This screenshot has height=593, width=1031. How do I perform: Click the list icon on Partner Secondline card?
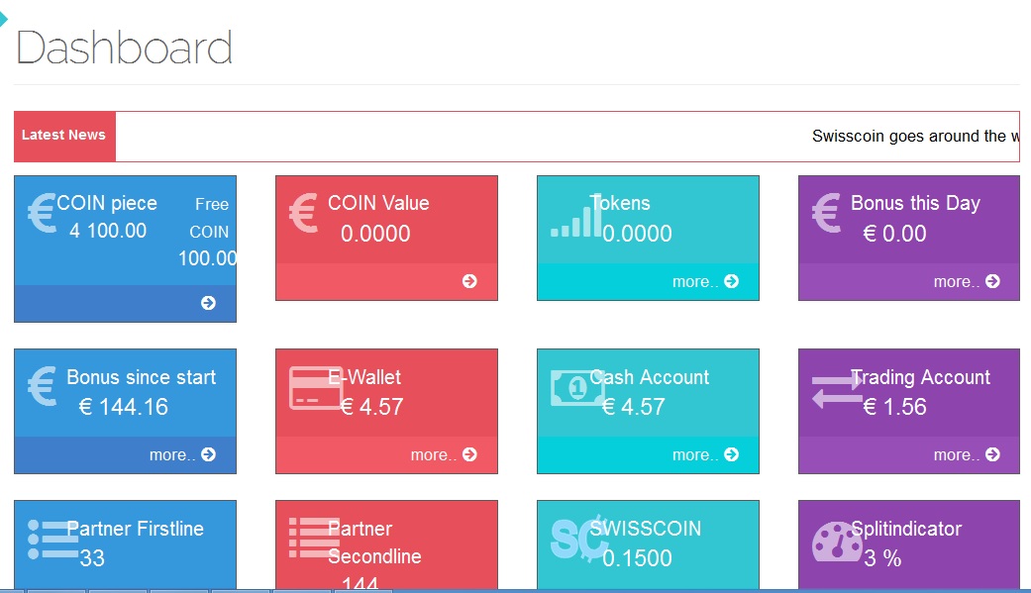pos(314,538)
